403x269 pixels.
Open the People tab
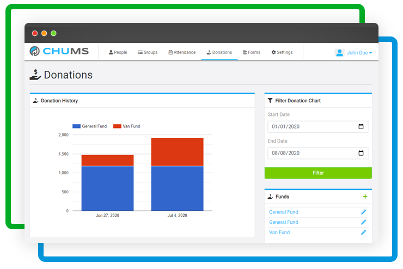click(118, 53)
